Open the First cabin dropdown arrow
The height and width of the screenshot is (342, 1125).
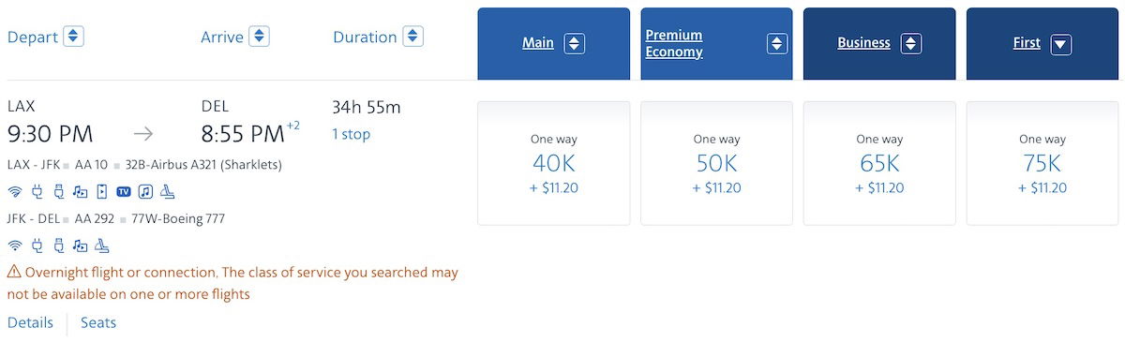coord(1060,44)
